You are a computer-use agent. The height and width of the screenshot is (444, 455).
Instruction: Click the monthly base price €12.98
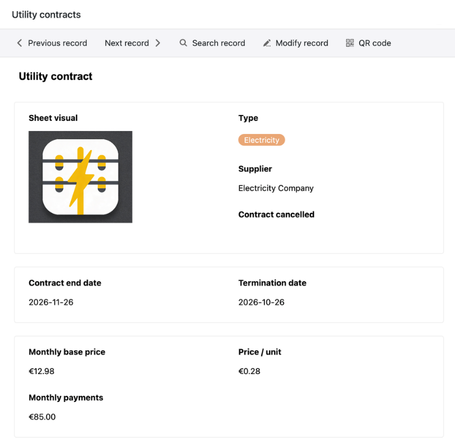pos(41,372)
